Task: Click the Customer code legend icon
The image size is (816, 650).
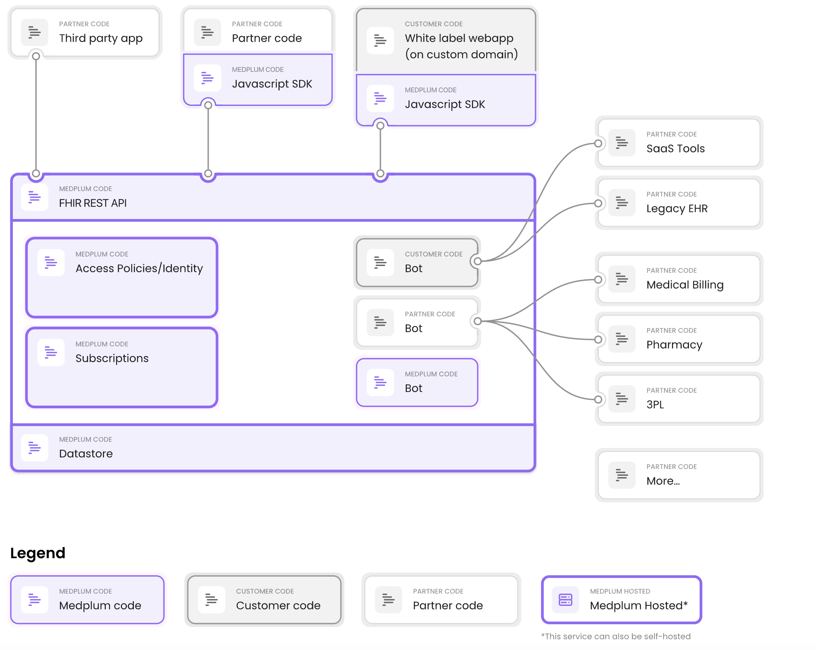Action: (212, 600)
